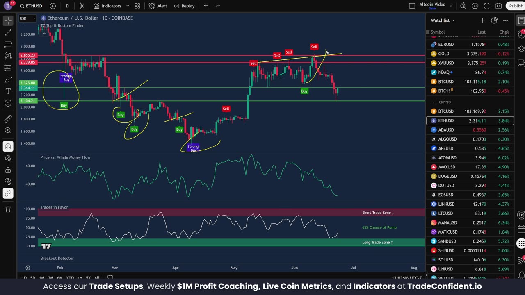525x295 pixels.
Task: Open the quick search icon
Action: coord(463,6)
